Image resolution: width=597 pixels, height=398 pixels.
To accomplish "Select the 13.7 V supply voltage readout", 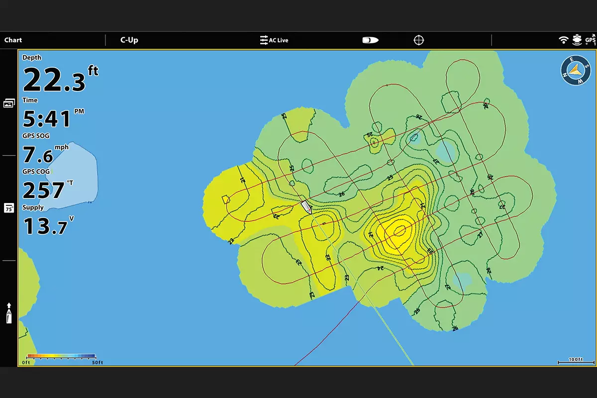I will pyautogui.click(x=48, y=225).
